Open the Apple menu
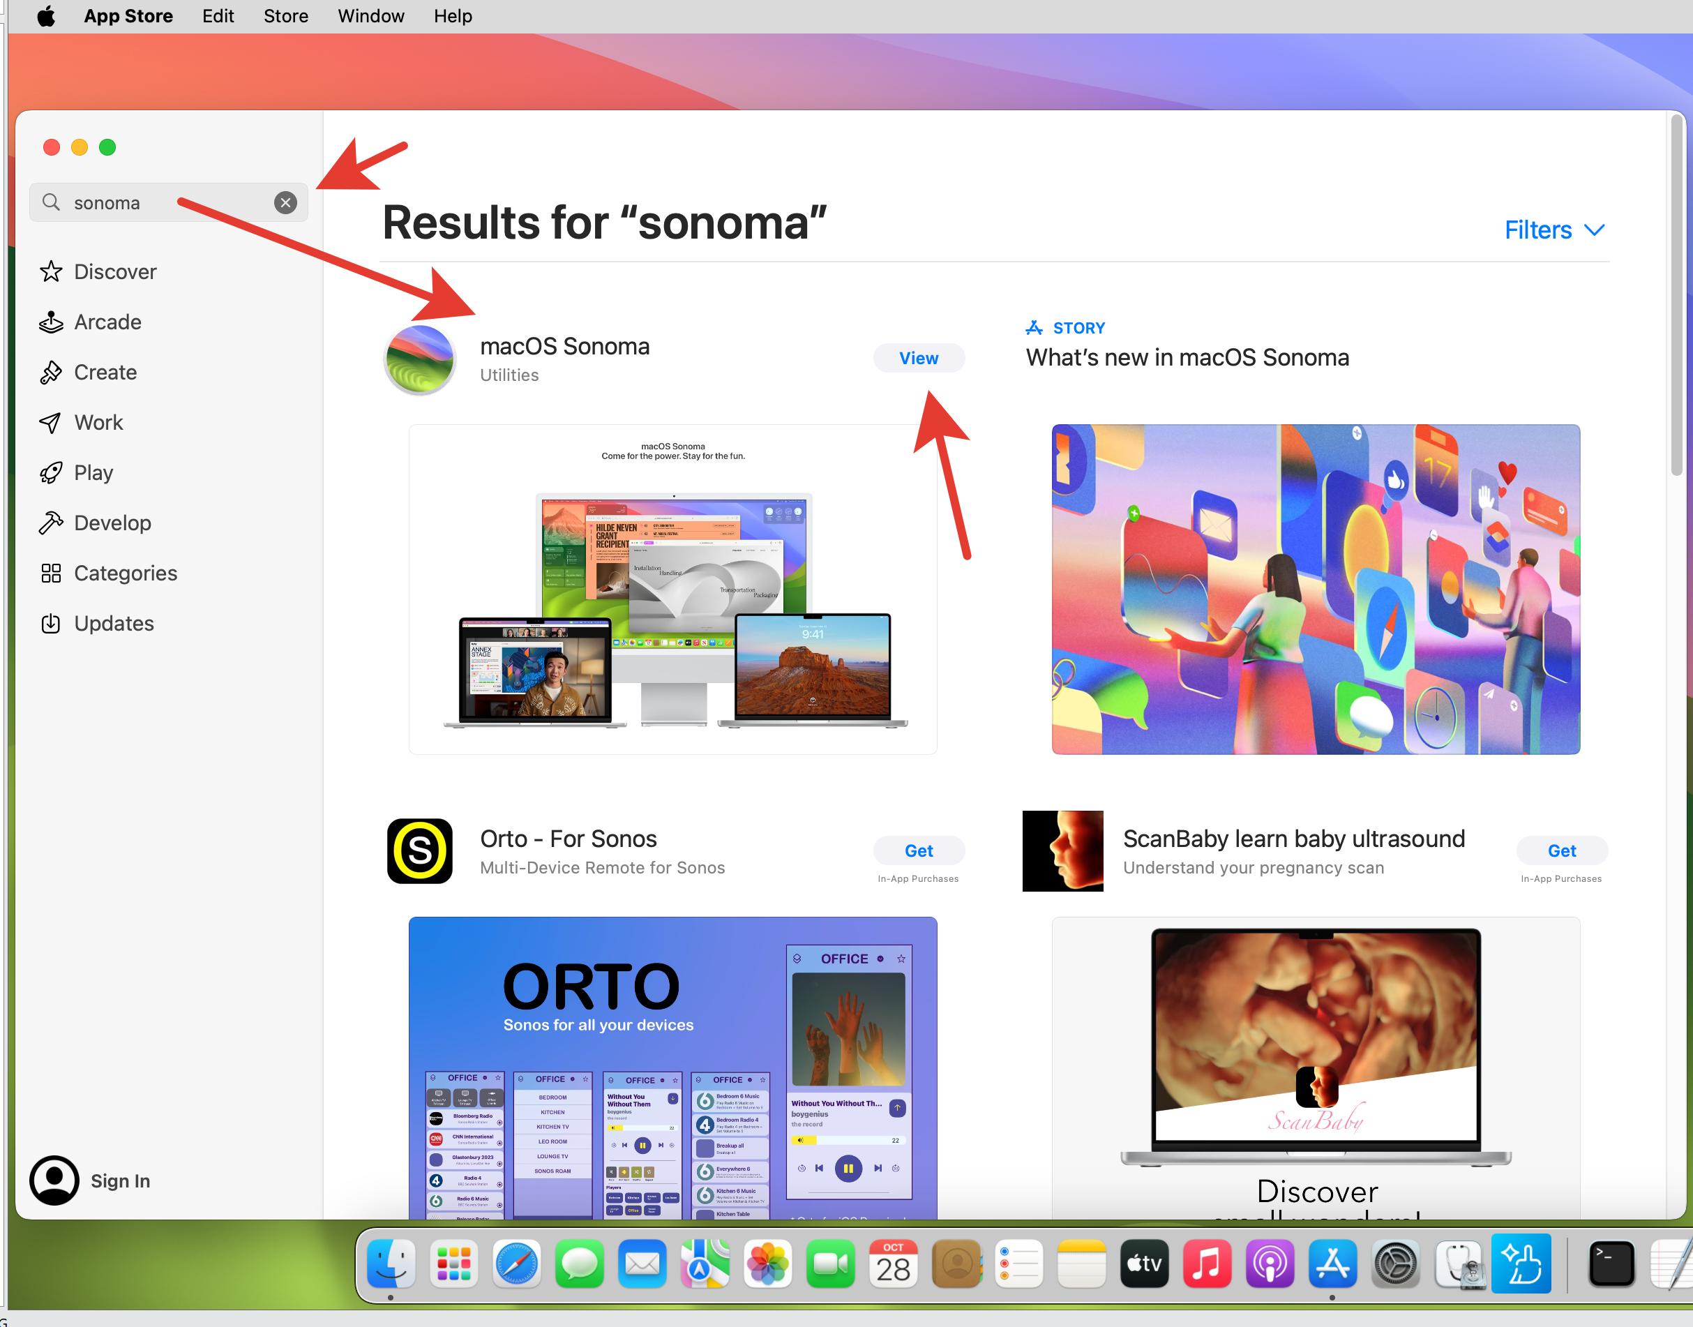The height and width of the screenshot is (1327, 1693). pos(47,16)
